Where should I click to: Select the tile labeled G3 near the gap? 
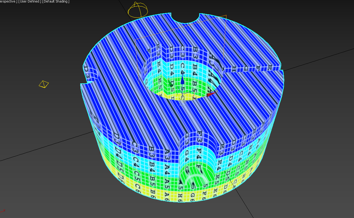click(x=187, y=139)
